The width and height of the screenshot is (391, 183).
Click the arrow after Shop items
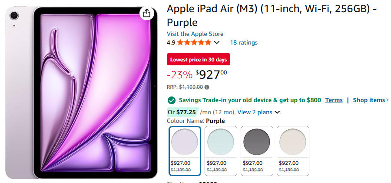(387, 100)
